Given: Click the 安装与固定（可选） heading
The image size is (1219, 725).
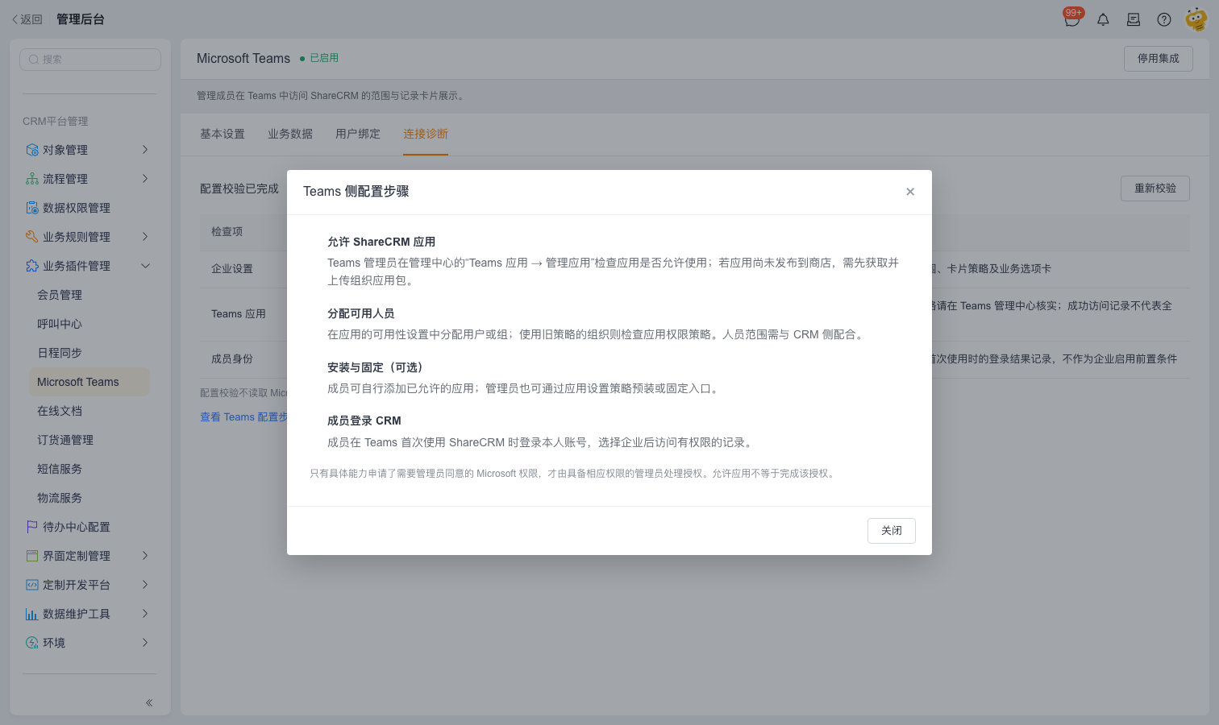Looking at the screenshot, I should click(376, 367).
